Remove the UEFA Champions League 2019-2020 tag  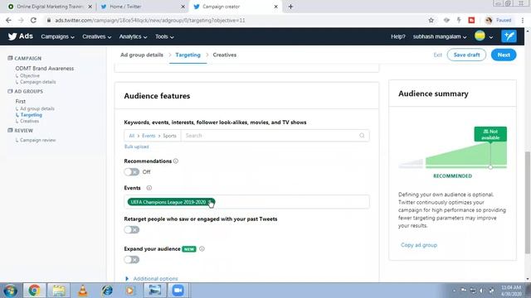click(x=210, y=202)
